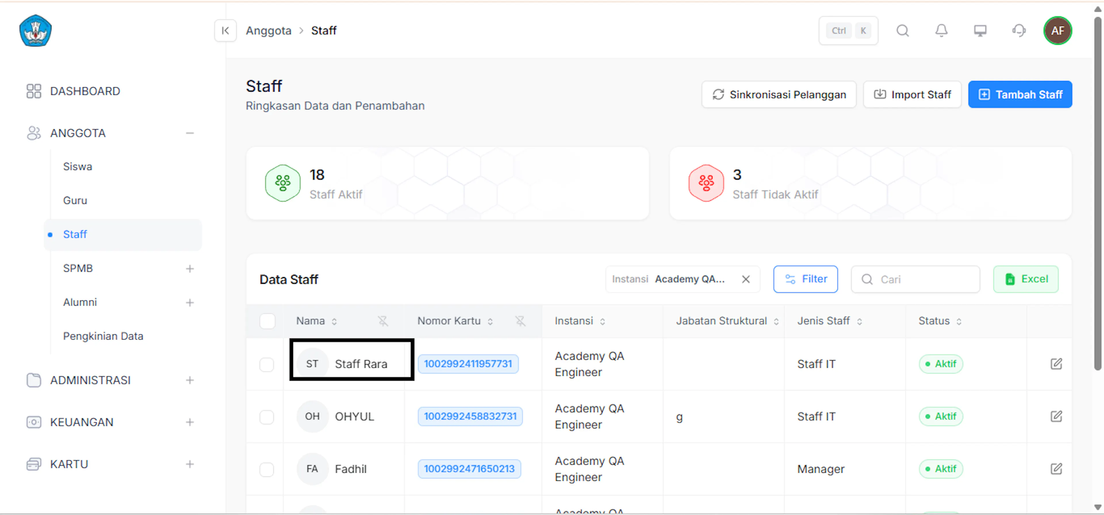This screenshot has width=1104, height=515.
Task: Expand the KARTU section
Action: click(190, 464)
